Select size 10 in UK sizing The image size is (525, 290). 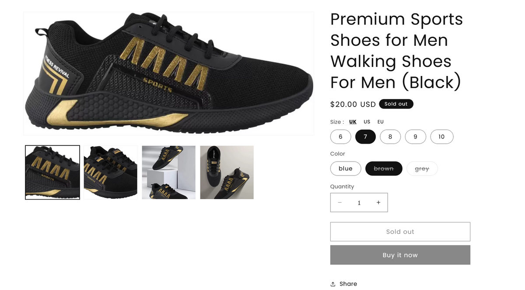(441, 136)
